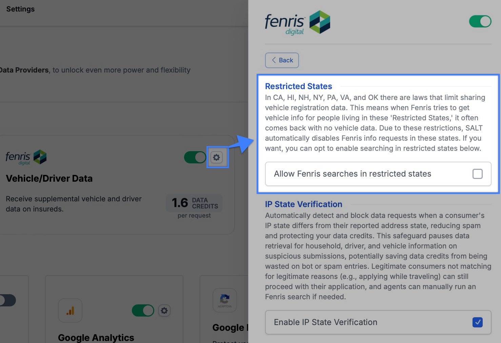The height and width of the screenshot is (343, 501).
Task: Click the Google Analytics card title
Action: pyautogui.click(x=96, y=338)
